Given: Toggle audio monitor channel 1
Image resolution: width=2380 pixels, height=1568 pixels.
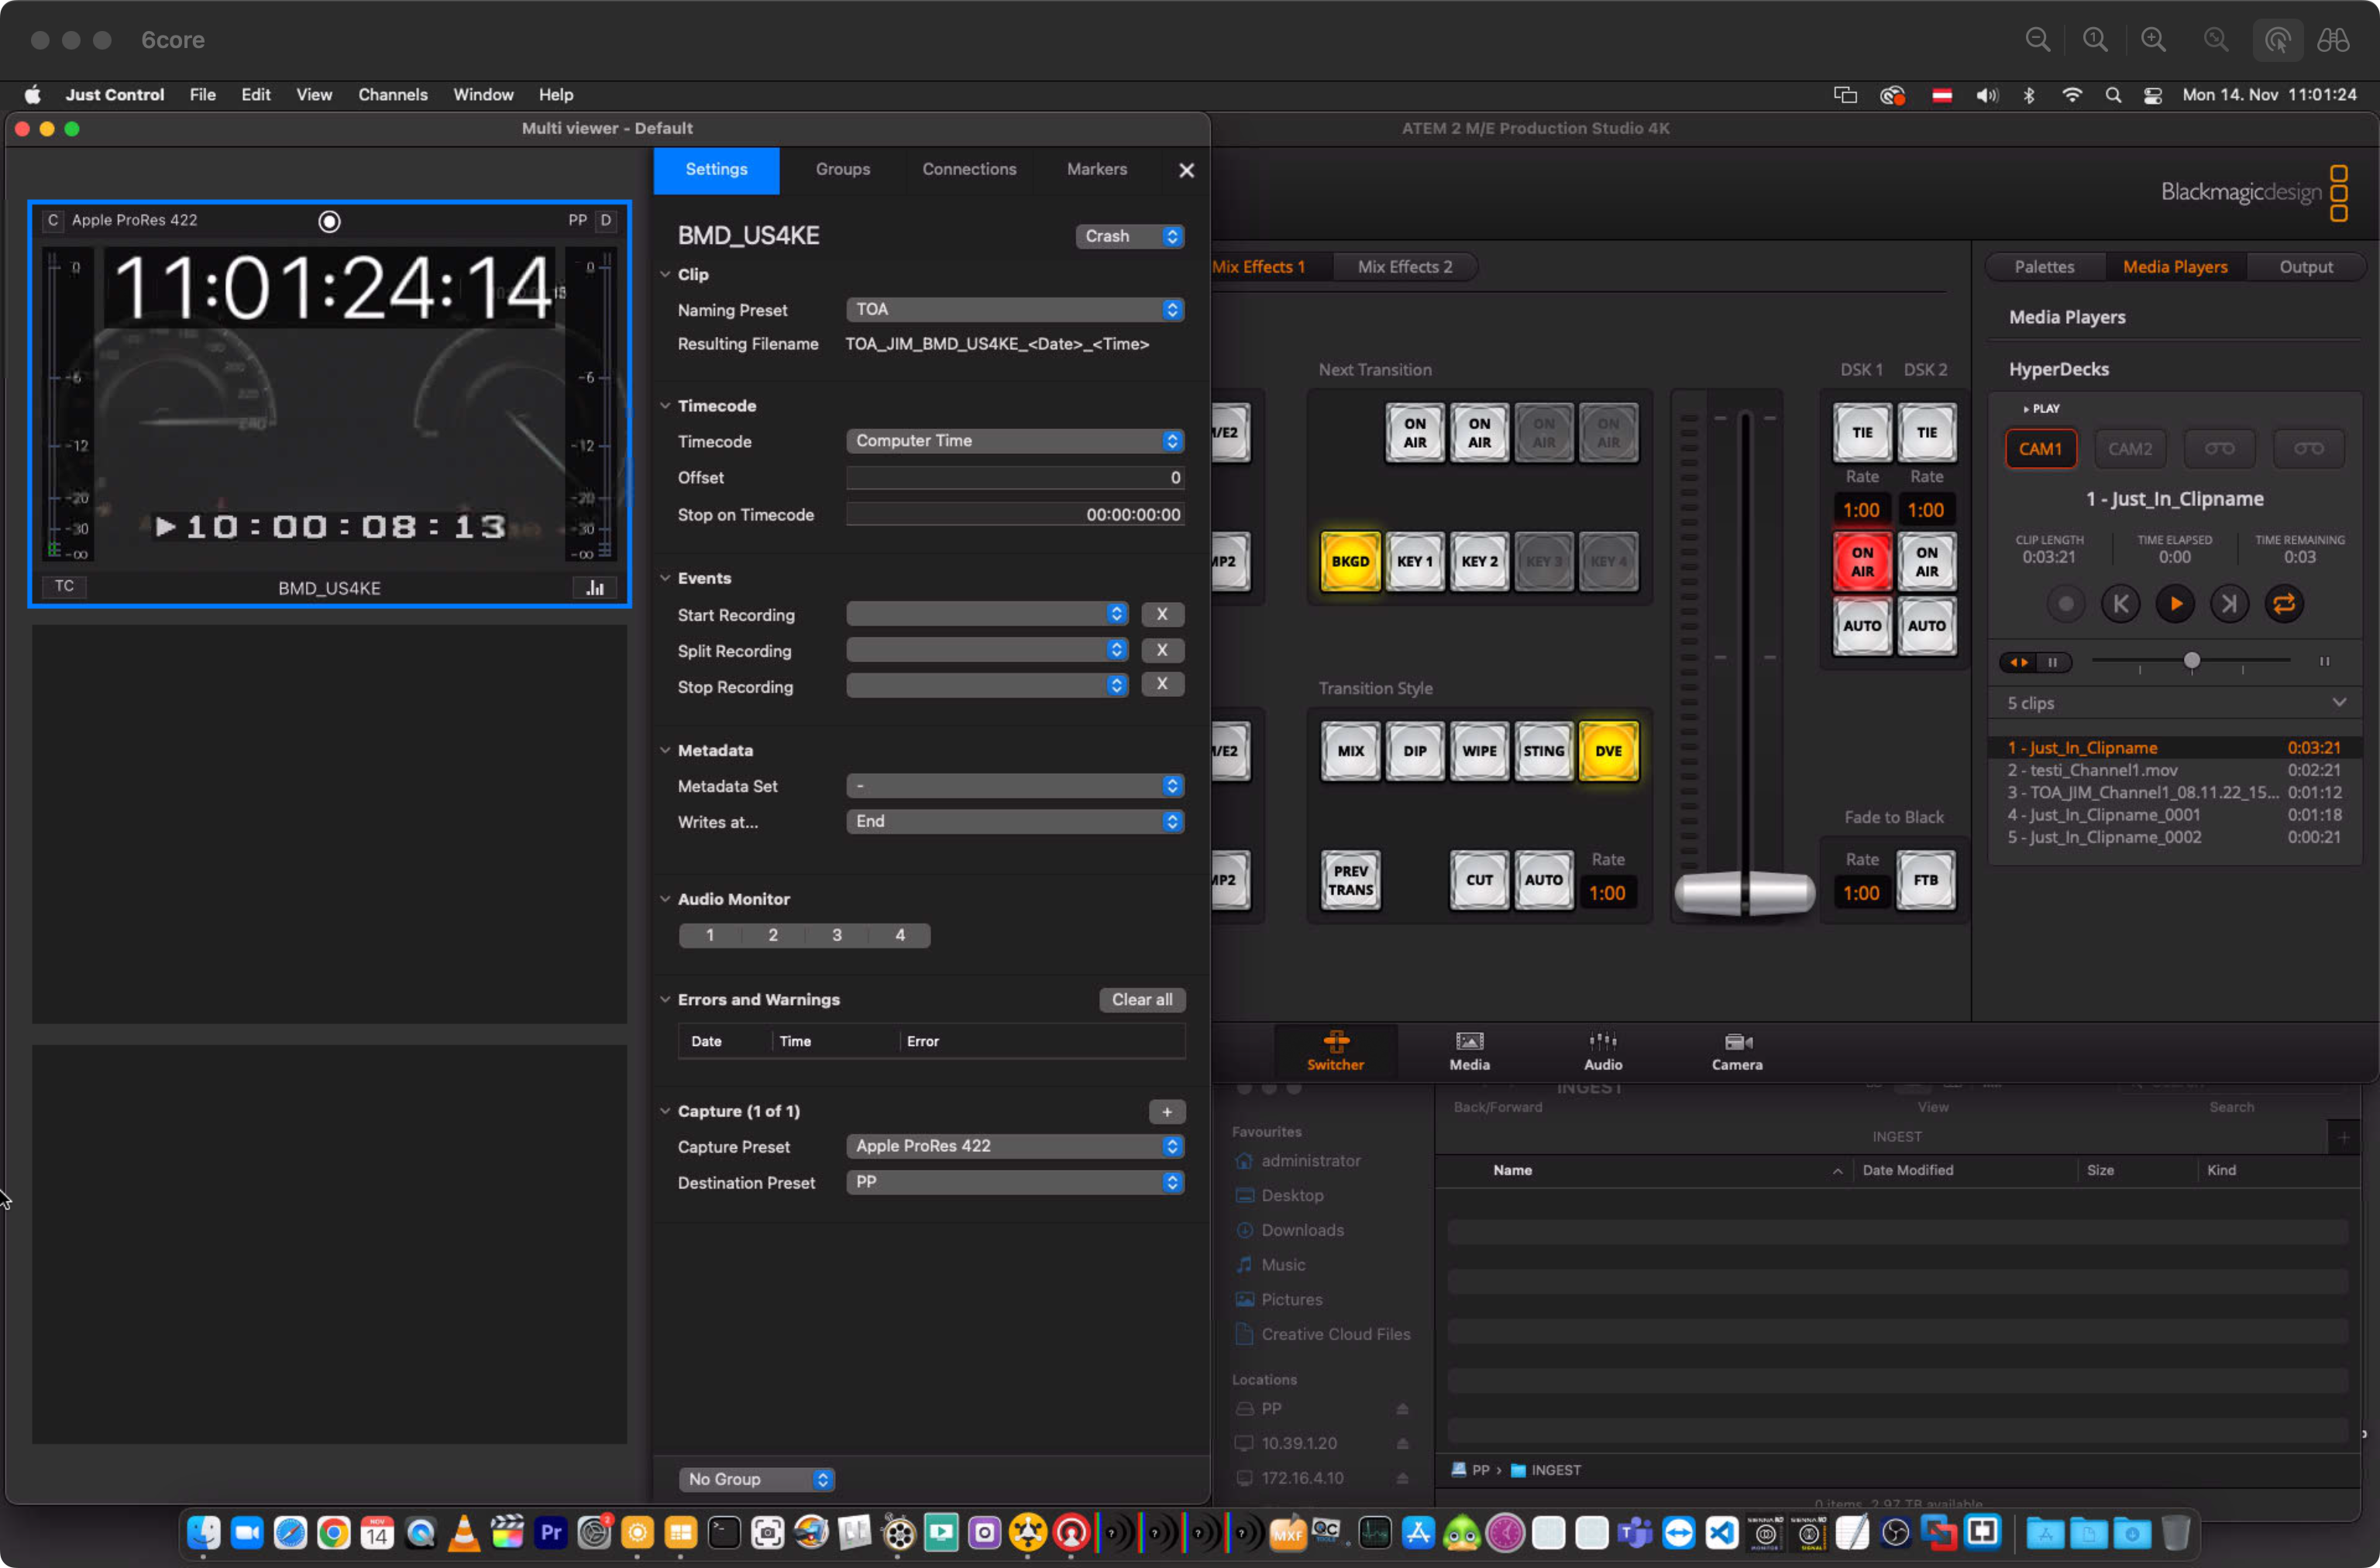Looking at the screenshot, I should (710, 935).
